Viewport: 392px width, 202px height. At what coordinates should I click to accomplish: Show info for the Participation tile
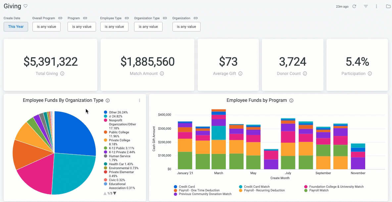[370, 74]
